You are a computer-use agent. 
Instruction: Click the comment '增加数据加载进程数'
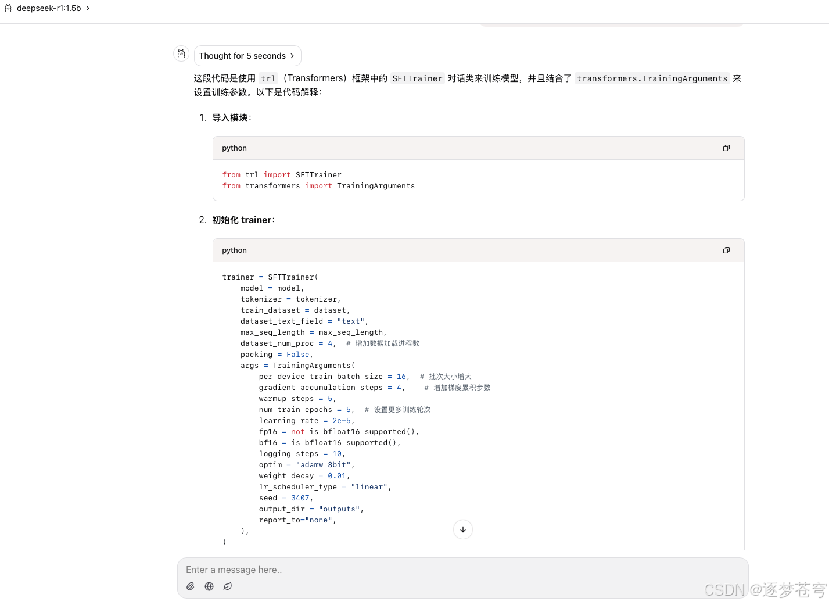coord(387,343)
